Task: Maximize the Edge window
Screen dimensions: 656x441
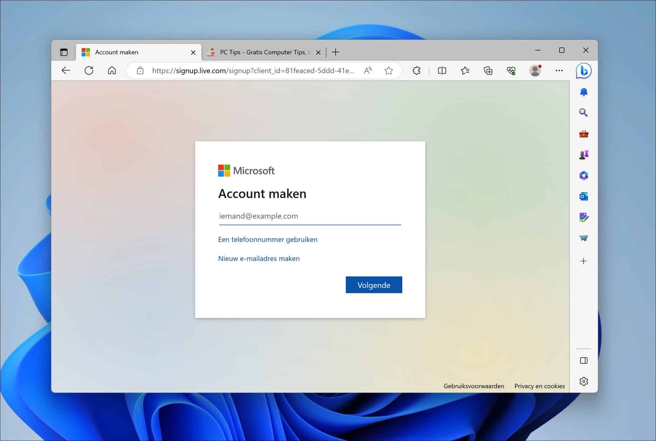Action: click(x=562, y=50)
